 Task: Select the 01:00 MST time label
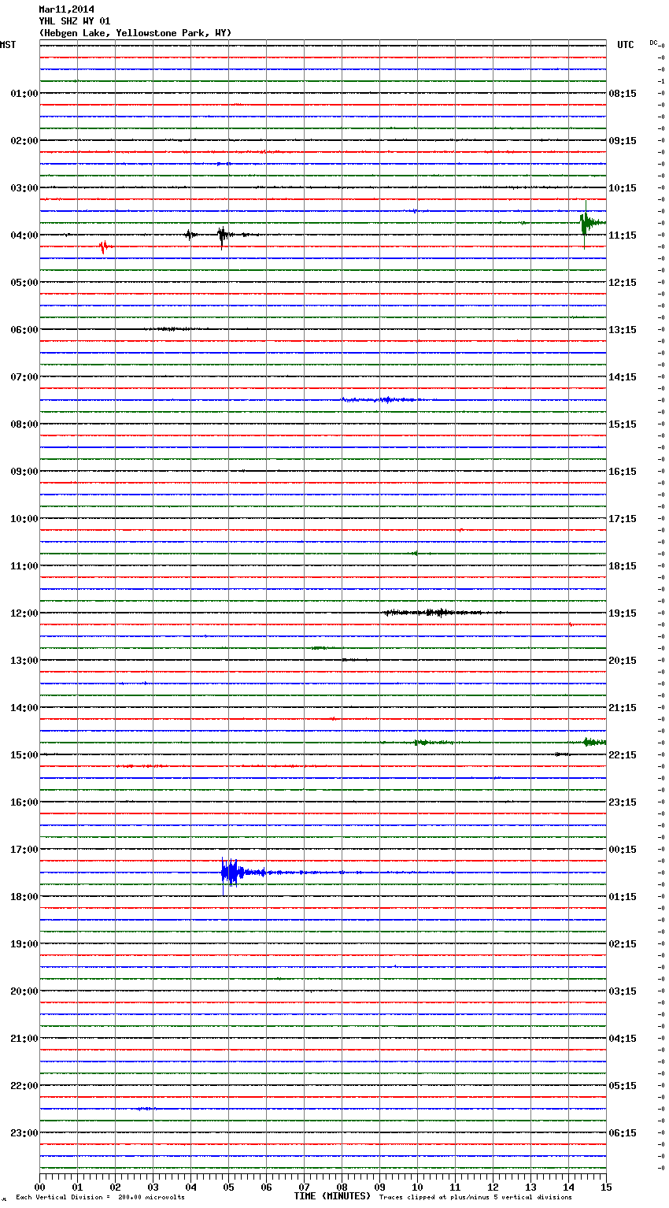(24, 94)
